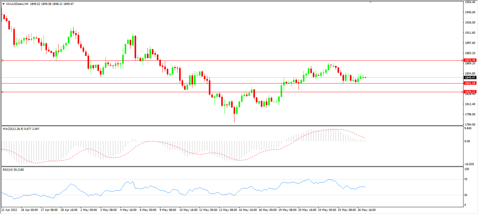Click the OHLC values 1849.52 1849.58 1848.21 1849.47

pos(52,4)
